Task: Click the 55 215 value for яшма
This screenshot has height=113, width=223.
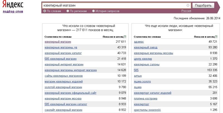Action: click(213, 87)
